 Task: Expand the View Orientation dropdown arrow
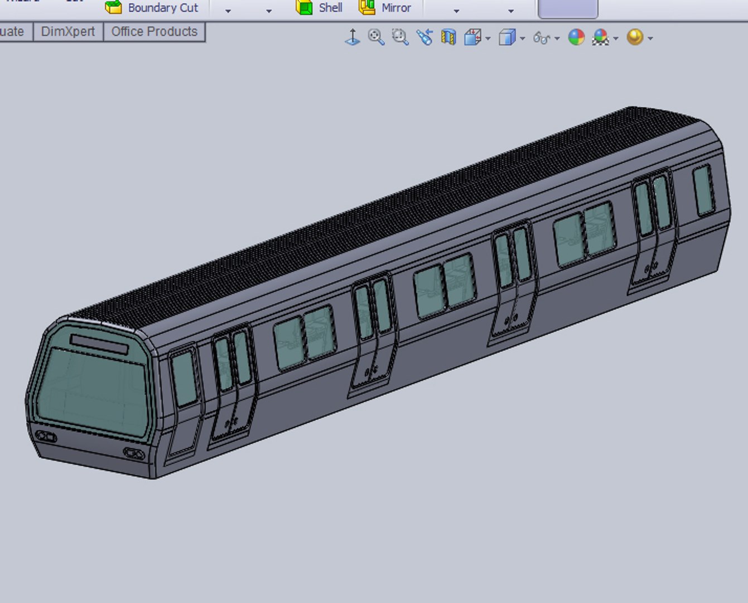tap(488, 39)
